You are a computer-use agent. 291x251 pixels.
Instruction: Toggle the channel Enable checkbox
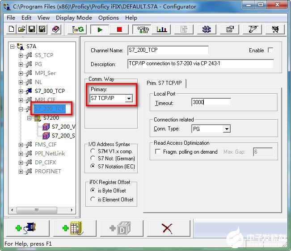(x=270, y=50)
